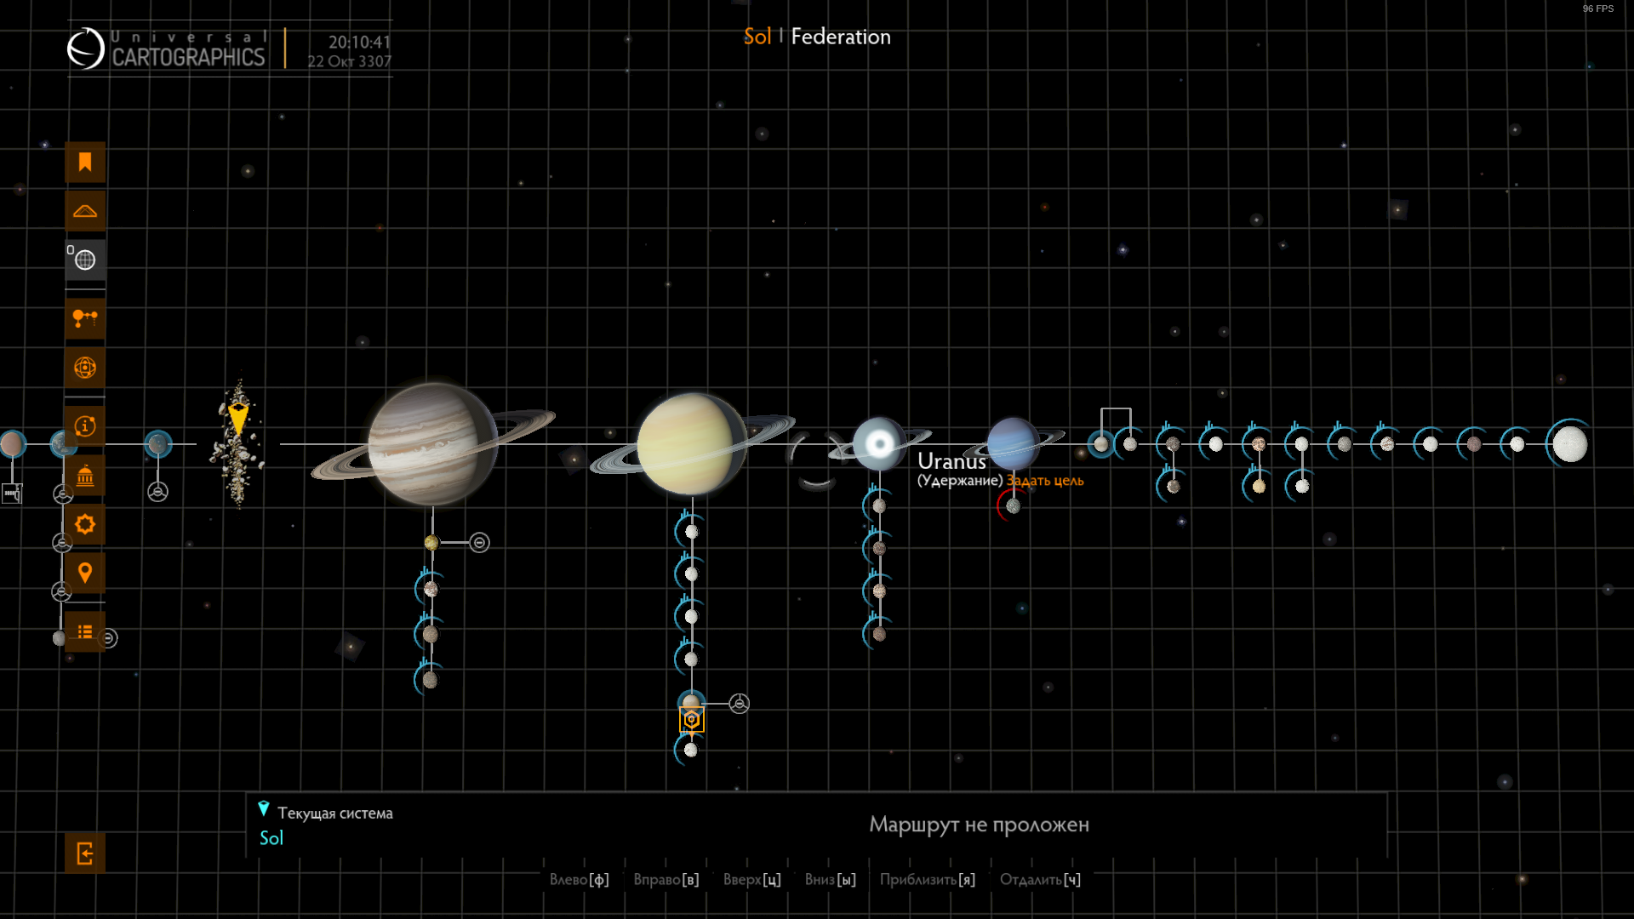This screenshot has width=1634, height=919.
Task: Select the left body of the bracketed binary pair
Action: pos(1101,444)
